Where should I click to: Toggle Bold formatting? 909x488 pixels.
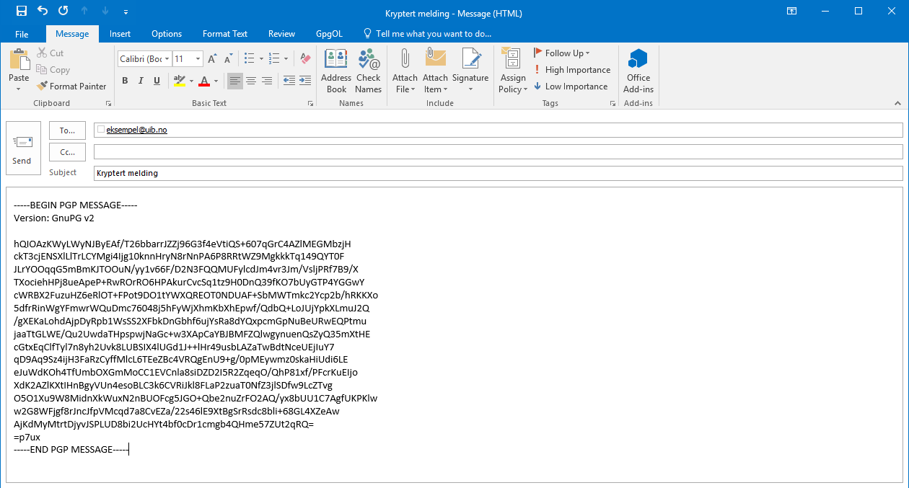click(x=125, y=81)
